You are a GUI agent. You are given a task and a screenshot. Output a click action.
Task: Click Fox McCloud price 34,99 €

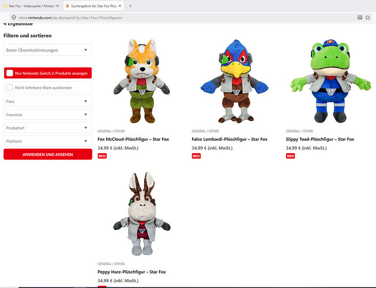(118, 148)
